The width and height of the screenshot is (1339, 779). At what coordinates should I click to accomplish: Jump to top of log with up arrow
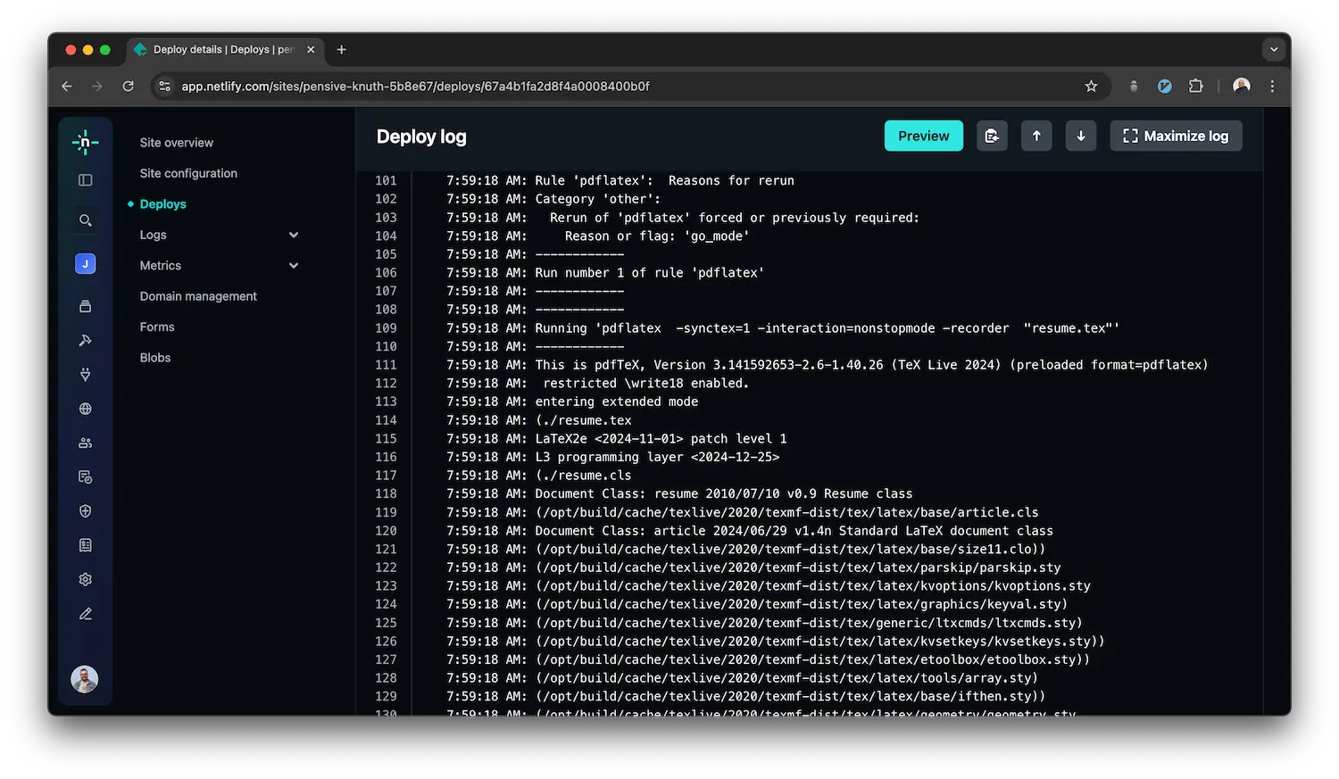pos(1036,136)
